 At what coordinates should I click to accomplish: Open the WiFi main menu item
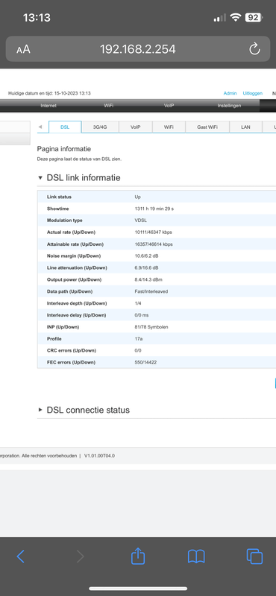[109, 106]
